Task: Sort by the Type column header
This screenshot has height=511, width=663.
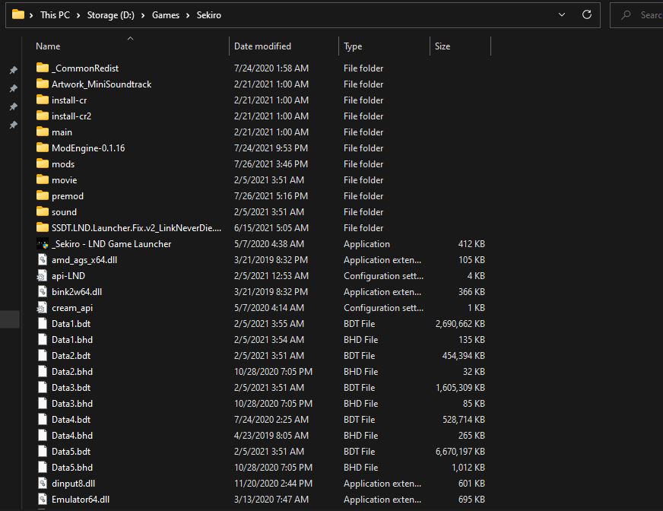Action: pyautogui.click(x=353, y=46)
